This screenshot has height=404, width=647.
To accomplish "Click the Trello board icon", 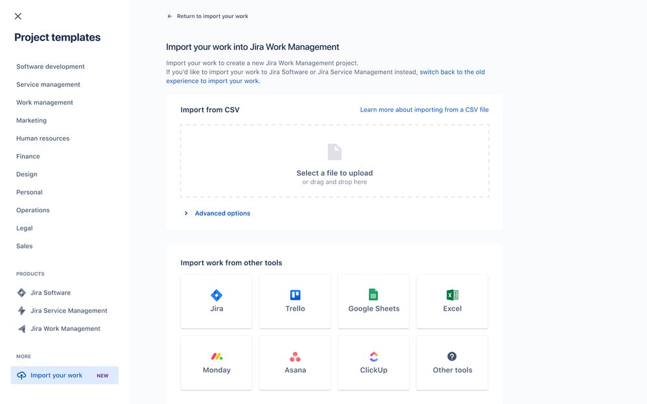I will click(295, 295).
